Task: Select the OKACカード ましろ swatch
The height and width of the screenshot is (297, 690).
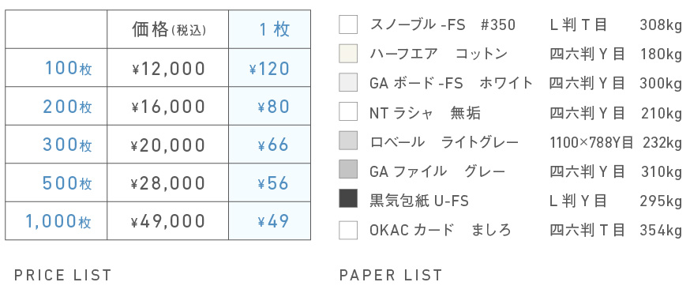Action: [348, 230]
